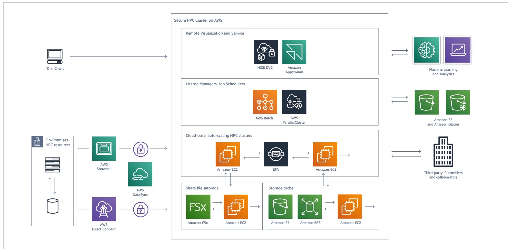This screenshot has height=252, width=510.
Task: Click the 'Secure HPC Cluster on AWS' title
Action: tap(198, 20)
